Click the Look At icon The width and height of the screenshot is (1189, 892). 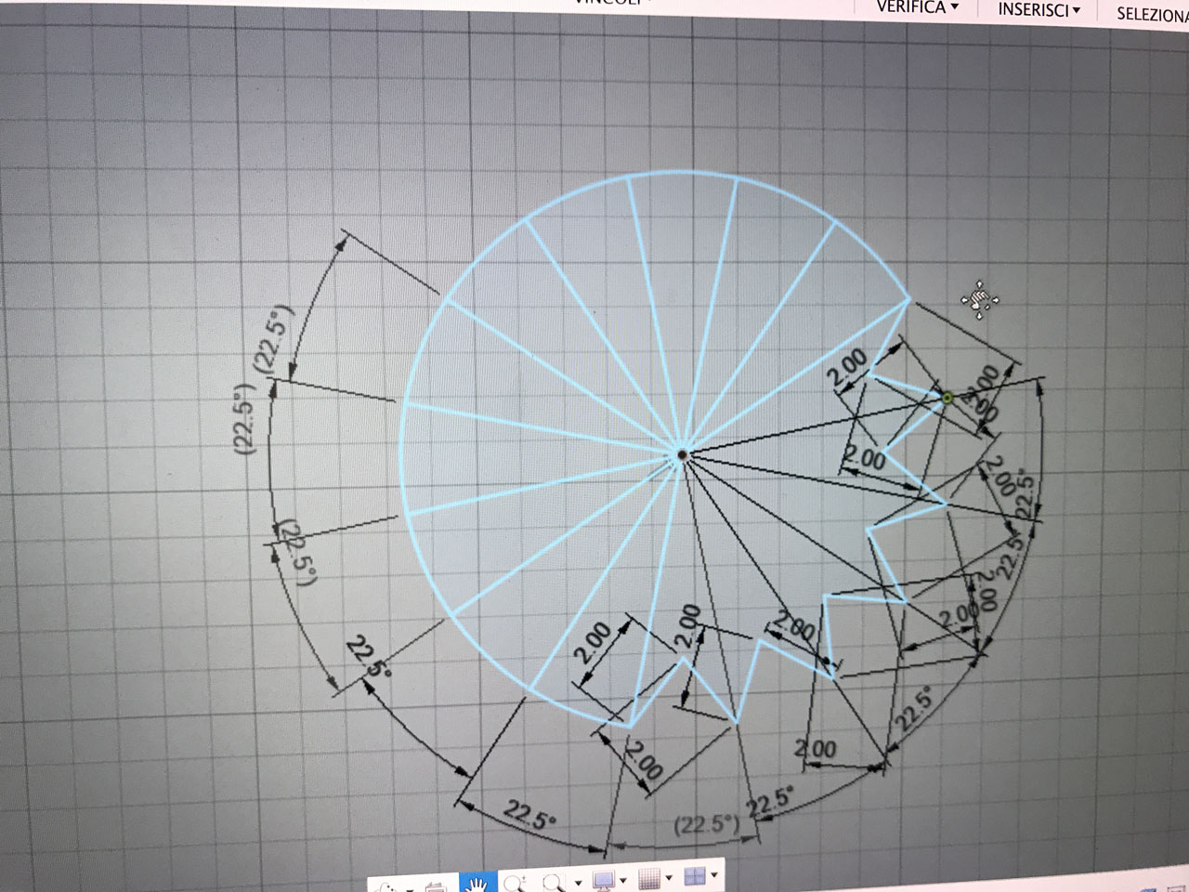point(436,886)
